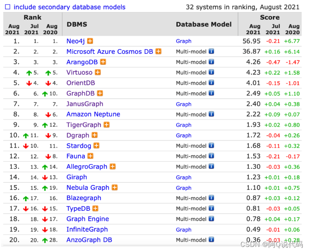The width and height of the screenshot is (309, 252).
Task: Enable include secondary database models checkbox
Action: [7, 7]
